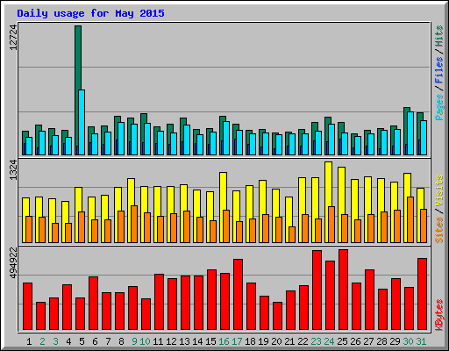Click day label 8 on the x-axis
This screenshot has width=449, height=351.
pos(121,341)
